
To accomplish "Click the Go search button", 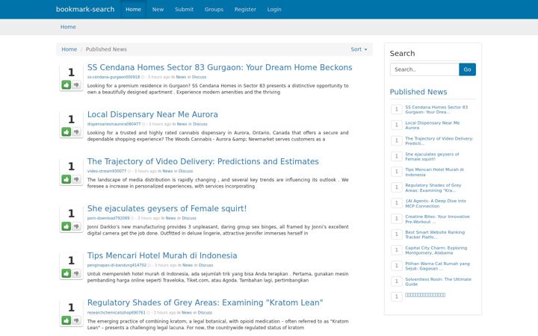I will pos(467,69).
